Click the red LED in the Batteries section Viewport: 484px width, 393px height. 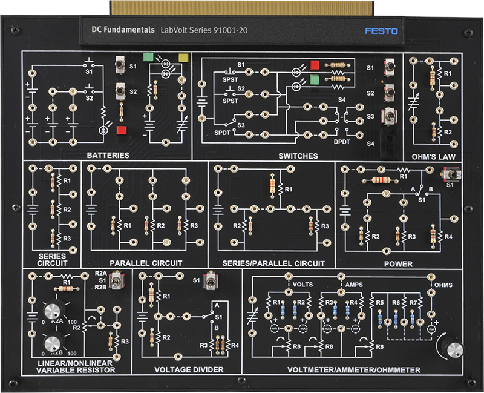pos(121,130)
